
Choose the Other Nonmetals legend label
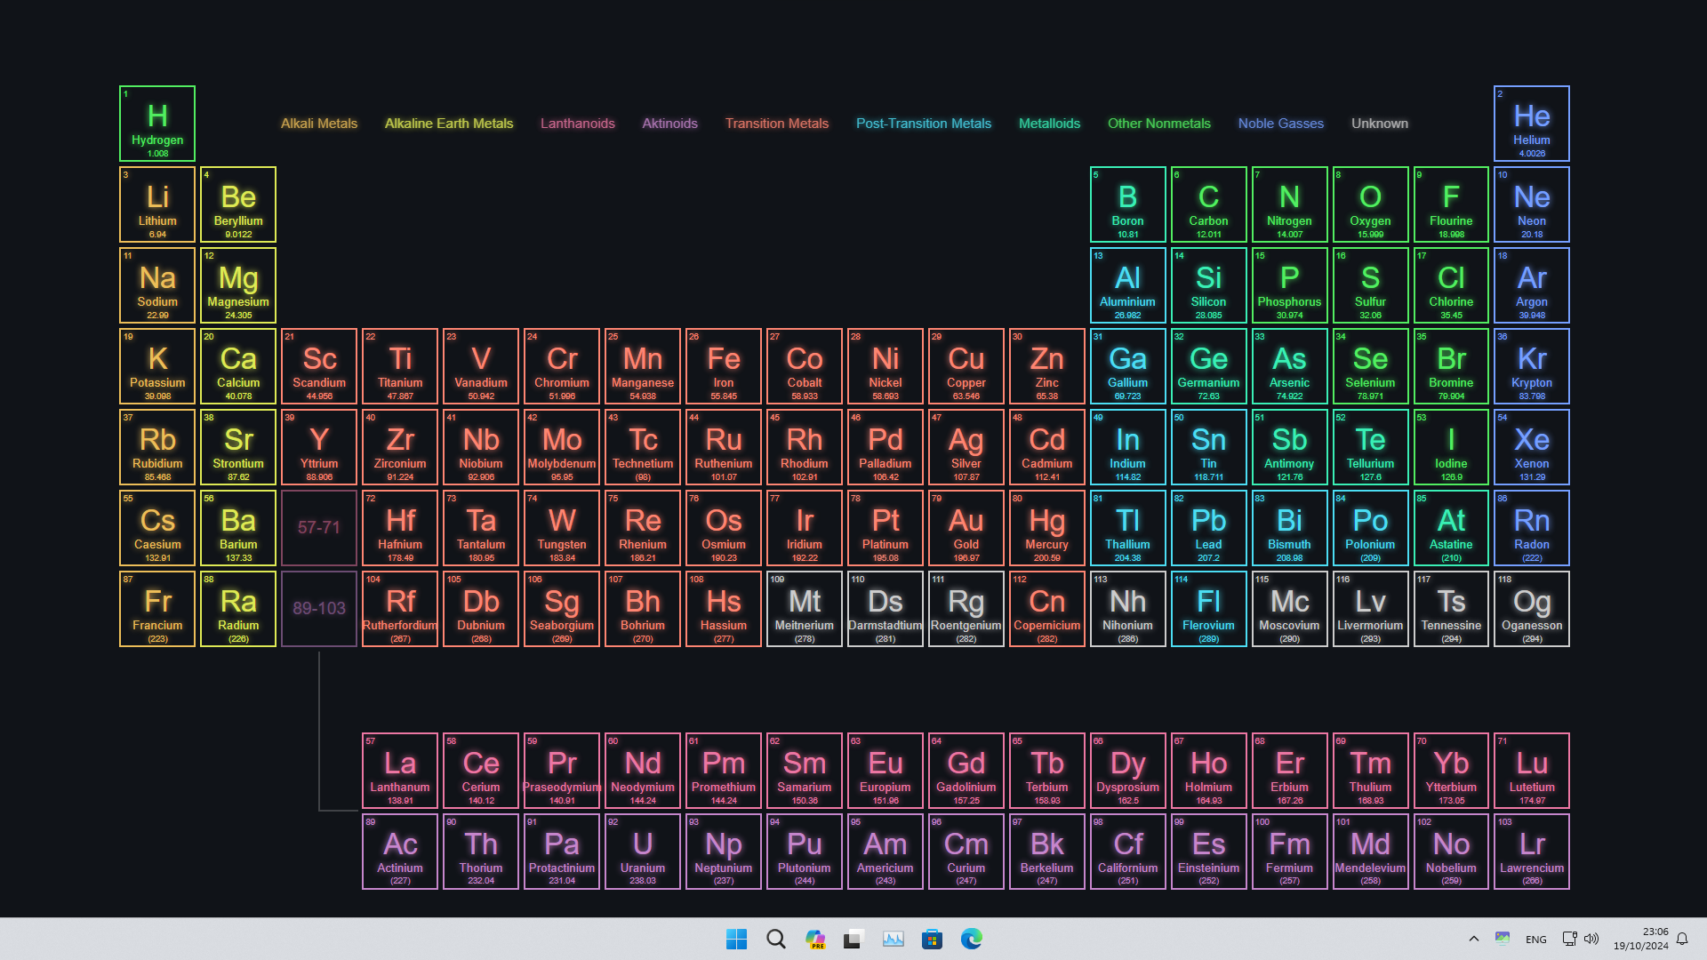pyautogui.click(x=1159, y=124)
